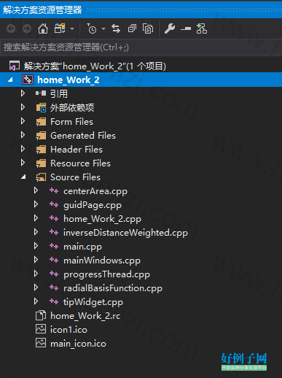This screenshot has height=378, width=282.
Task: Expand the Form Files folder
Action: pyautogui.click(x=23, y=121)
